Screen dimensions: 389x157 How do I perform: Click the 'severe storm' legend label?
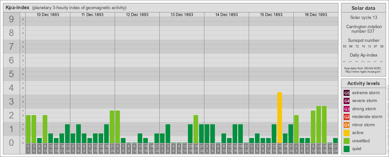[364, 101]
